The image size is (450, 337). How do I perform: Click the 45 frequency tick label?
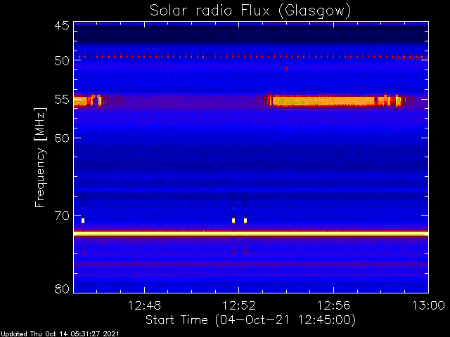pyautogui.click(x=62, y=26)
